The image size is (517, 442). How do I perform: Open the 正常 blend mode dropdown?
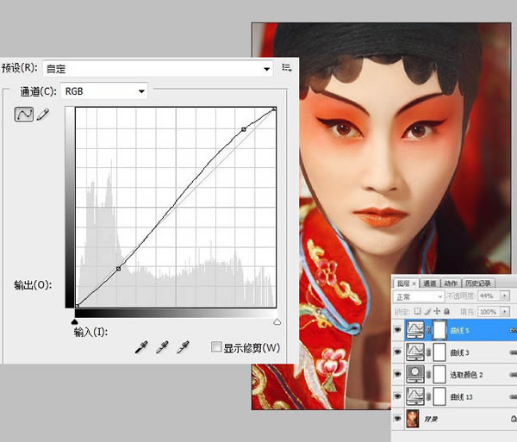(419, 296)
